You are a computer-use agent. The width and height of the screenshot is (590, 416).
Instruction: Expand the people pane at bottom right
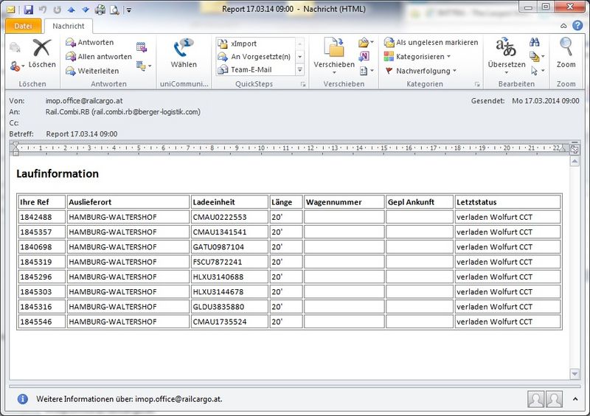pos(575,399)
